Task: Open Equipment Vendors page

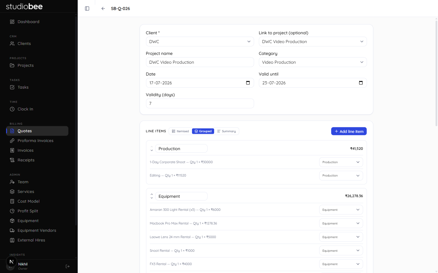Action: coord(37,231)
